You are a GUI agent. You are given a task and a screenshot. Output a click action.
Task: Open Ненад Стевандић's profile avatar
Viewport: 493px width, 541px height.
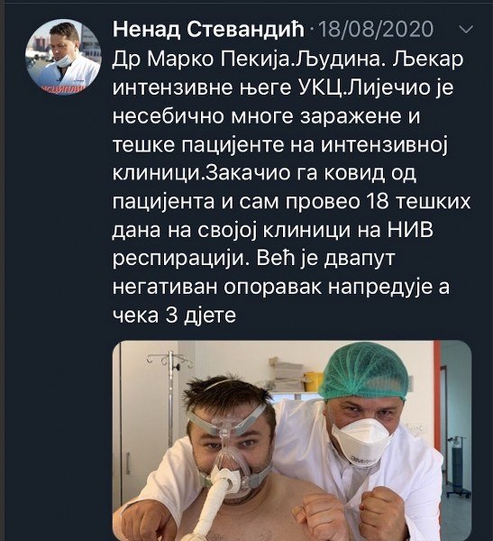click(63, 57)
